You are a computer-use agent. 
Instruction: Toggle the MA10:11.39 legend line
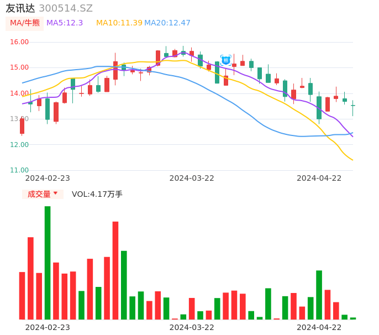[119, 23]
